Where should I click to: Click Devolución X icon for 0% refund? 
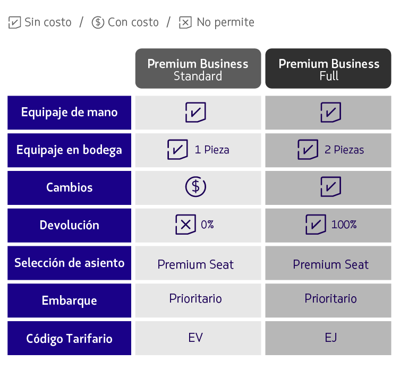(186, 225)
